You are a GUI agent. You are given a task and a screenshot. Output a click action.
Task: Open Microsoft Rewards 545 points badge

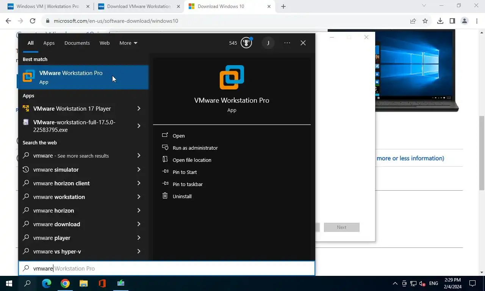coord(241,43)
